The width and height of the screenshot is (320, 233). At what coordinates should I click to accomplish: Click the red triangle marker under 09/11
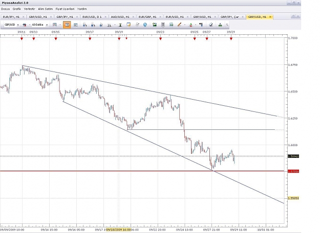click(x=22, y=39)
